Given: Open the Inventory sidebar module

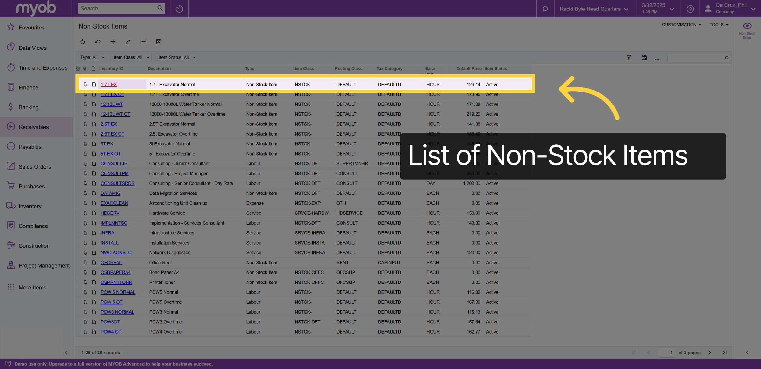Looking at the screenshot, I should (30, 206).
